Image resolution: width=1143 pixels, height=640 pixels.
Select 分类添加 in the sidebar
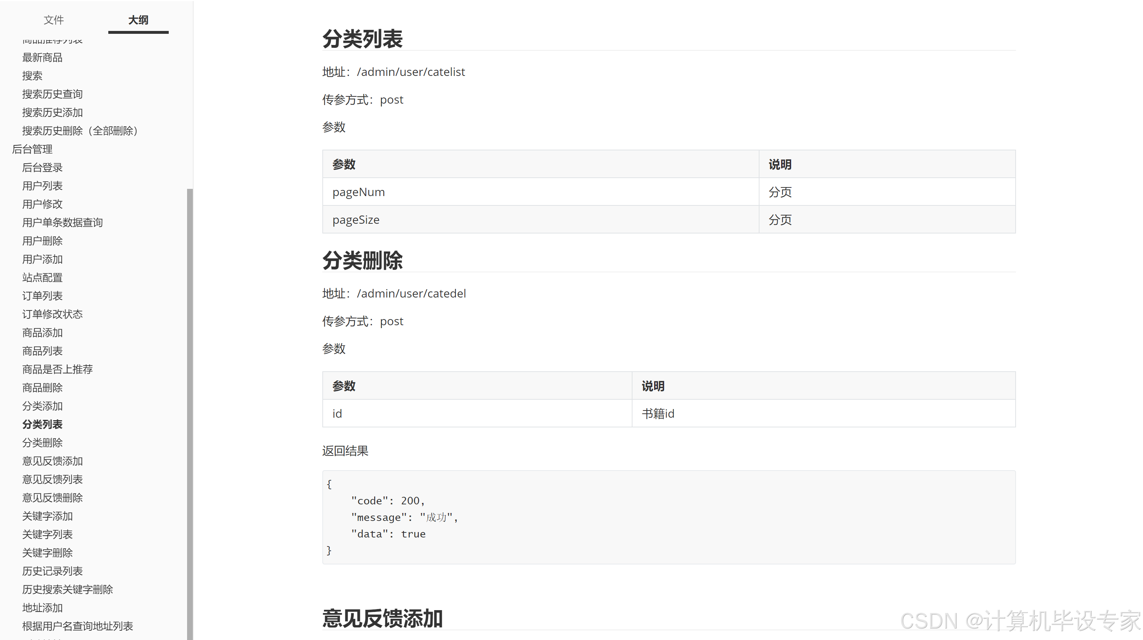(42, 406)
